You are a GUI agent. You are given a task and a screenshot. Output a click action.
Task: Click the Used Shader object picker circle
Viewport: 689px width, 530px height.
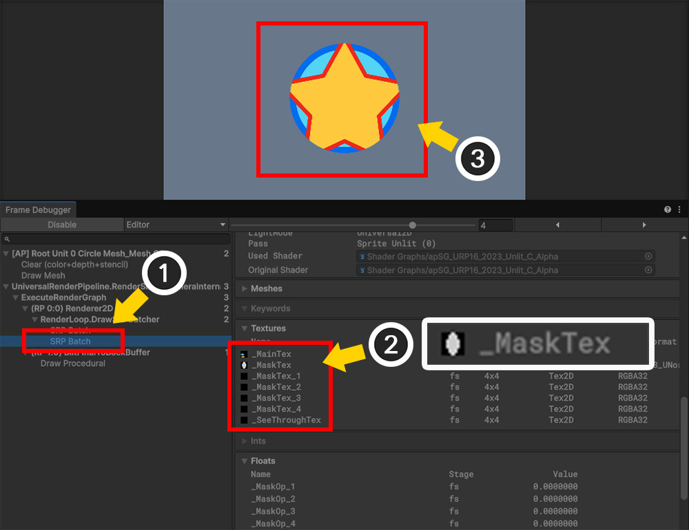(x=648, y=256)
